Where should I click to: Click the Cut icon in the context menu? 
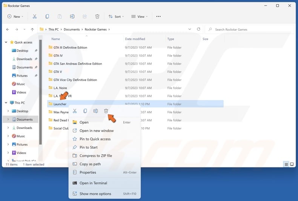75,111
